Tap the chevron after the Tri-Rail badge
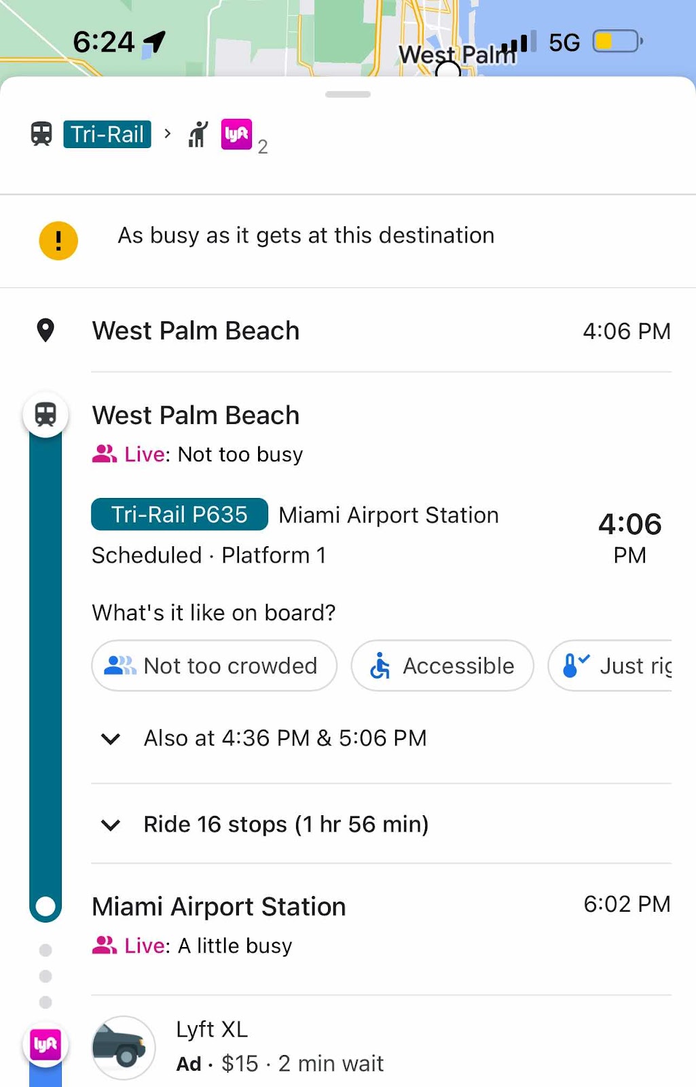This screenshot has height=1087, width=696. point(168,133)
